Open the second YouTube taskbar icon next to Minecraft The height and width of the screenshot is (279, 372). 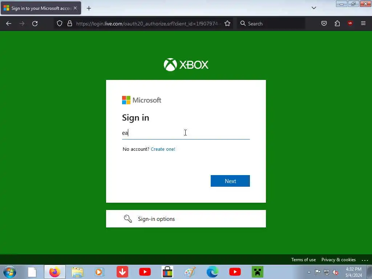tap(235, 272)
